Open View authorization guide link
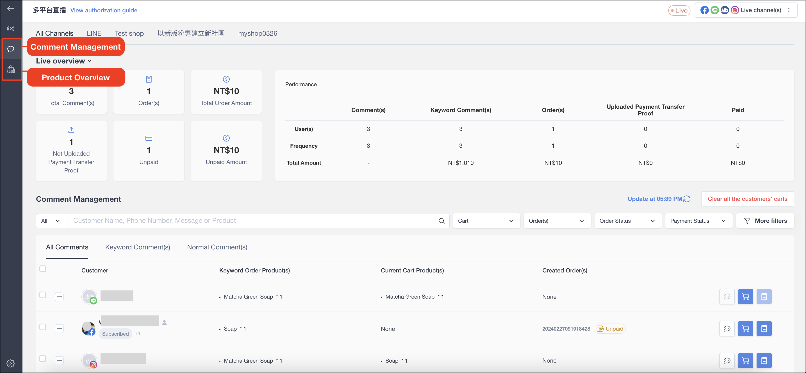 tap(104, 10)
